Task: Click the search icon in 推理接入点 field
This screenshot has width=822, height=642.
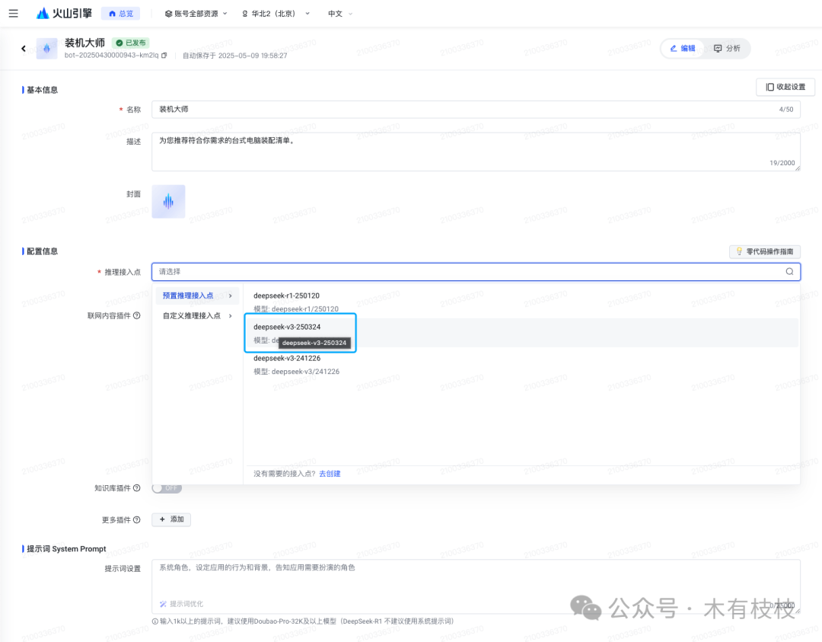Action: click(789, 272)
